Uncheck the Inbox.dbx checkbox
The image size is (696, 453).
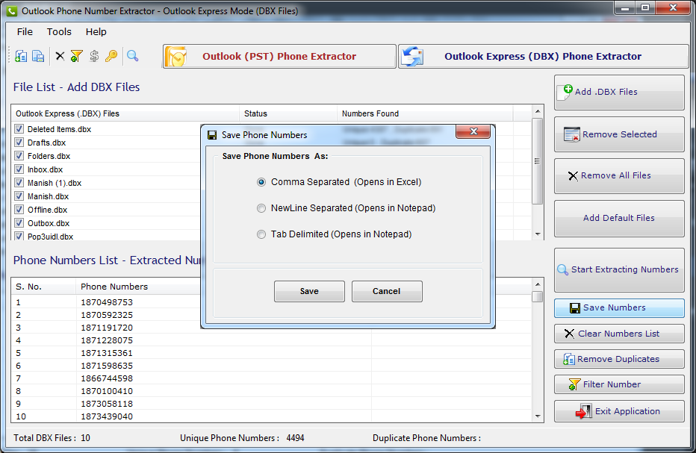[x=19, y=169]
